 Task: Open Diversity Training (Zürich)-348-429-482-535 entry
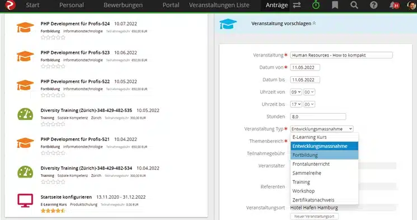pyautogui.click(x=86, y=110)
